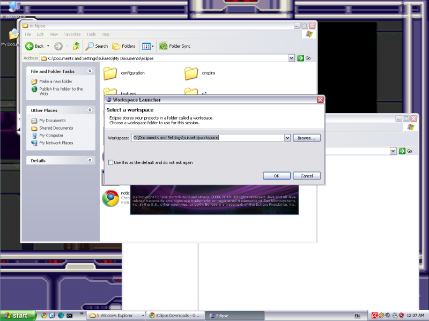Expand the Details panel
The image size is (429, 321).
(90, 160)
